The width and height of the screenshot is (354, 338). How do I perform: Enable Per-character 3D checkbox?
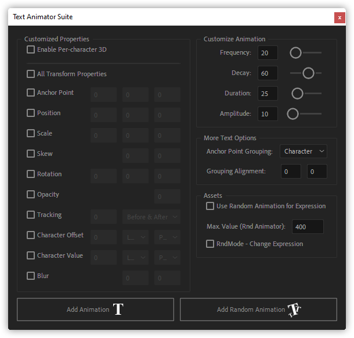[31, 49]
